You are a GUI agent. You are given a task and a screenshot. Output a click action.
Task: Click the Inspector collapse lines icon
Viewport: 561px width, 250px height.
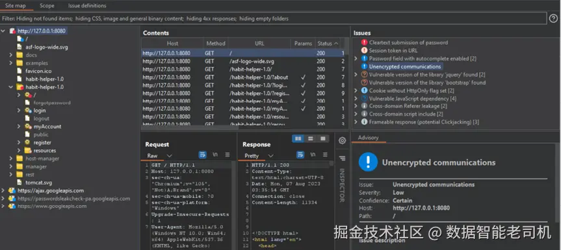342,158
